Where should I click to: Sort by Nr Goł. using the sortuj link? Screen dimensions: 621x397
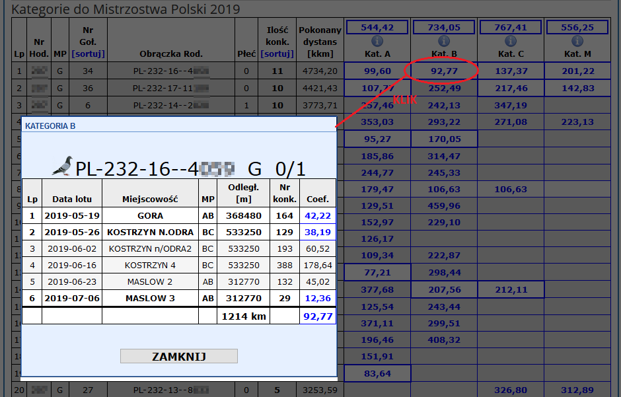coord(89,54)
